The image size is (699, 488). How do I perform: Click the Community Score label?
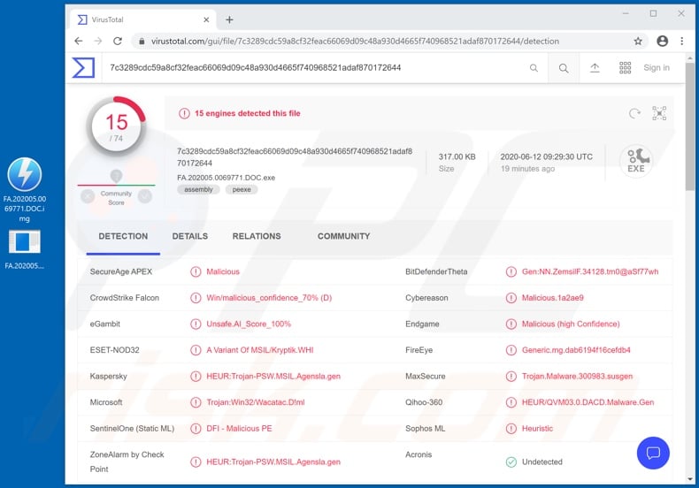click(x=116, y=198)
